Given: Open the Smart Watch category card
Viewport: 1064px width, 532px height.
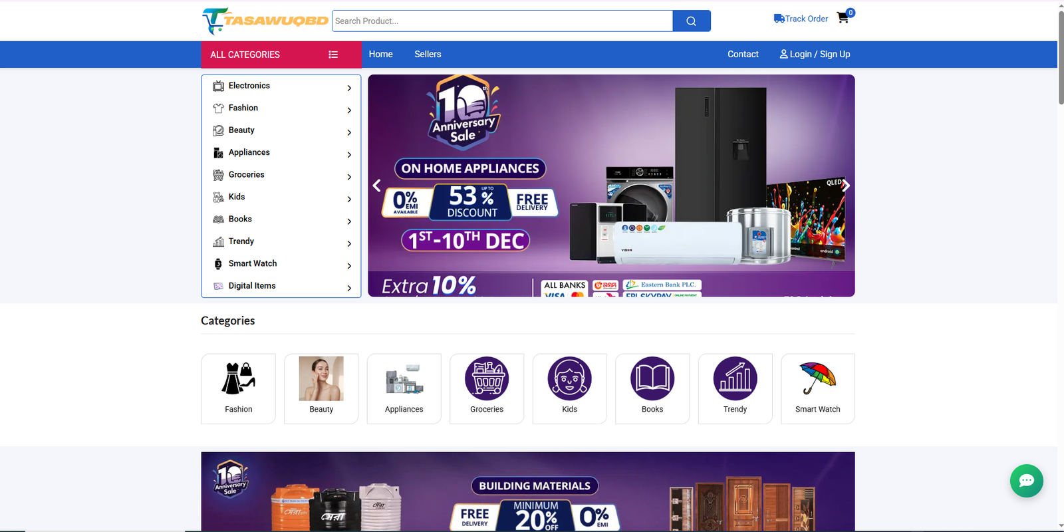Looking at the screenshot, I should coord(818,388).
